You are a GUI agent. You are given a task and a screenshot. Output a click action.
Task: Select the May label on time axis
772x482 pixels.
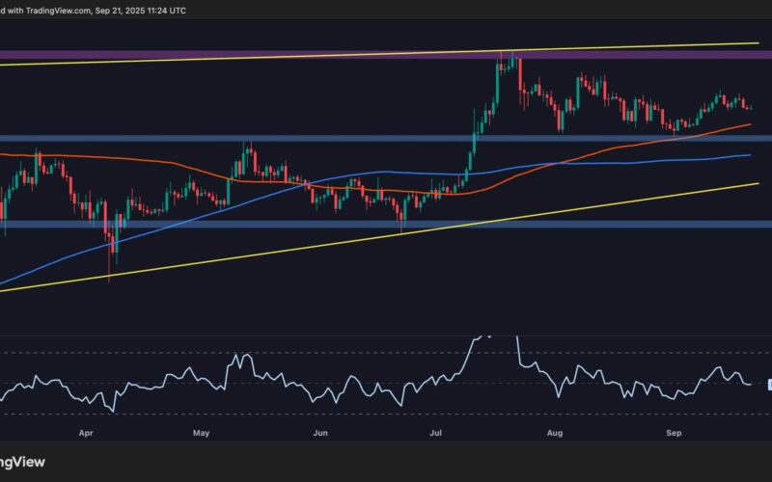click(201, 434)
